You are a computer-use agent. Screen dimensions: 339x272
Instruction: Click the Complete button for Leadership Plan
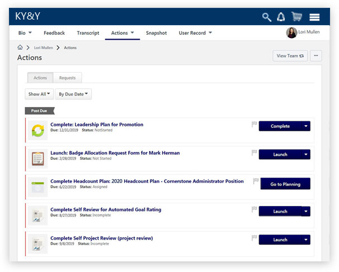click(x=280, y=126)
